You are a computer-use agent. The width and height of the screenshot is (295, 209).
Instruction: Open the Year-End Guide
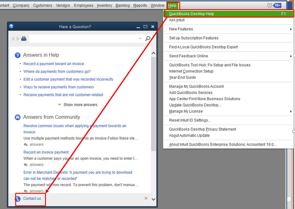229,77
